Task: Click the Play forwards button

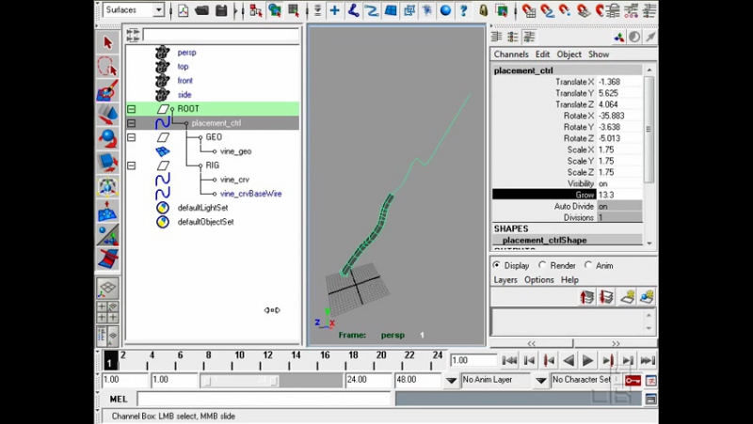Action: pyautogui.click(x=587, y=360)
